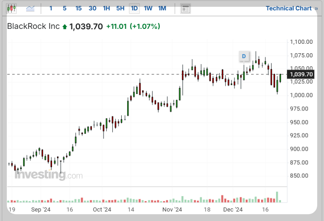The image size is (324, 221).
Task: Select the 30 minute interval
Action: point(92,9)
